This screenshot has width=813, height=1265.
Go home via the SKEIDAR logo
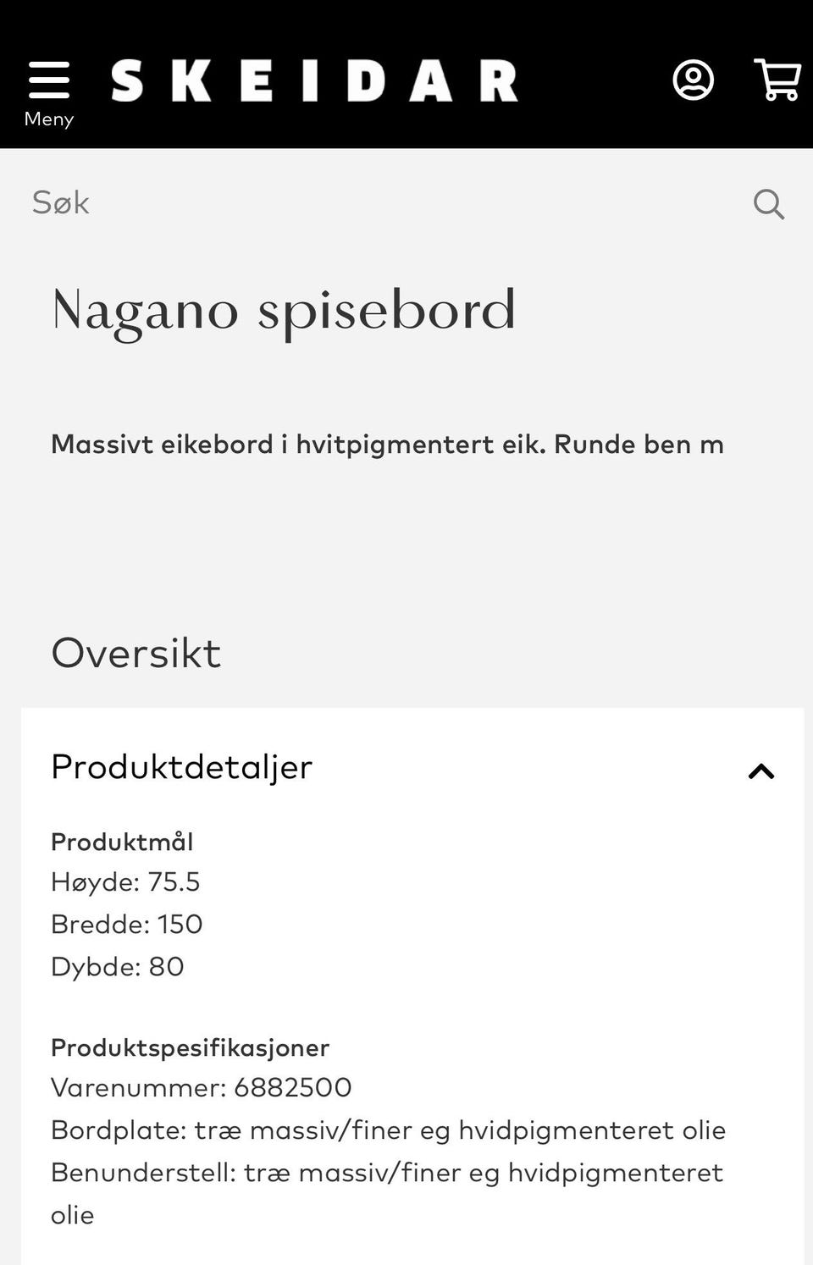click(314, 81)
